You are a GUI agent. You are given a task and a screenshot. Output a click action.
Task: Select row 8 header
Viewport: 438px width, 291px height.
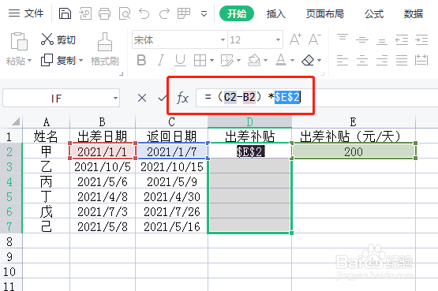pyautogui.click(x=10, y=241)
